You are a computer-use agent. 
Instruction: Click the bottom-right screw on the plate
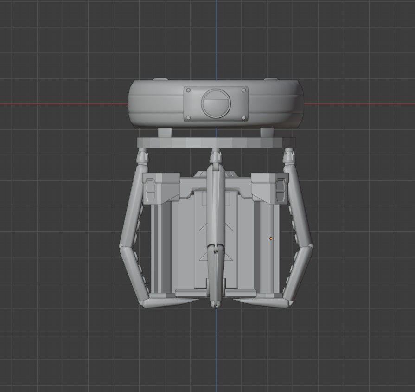244,118
